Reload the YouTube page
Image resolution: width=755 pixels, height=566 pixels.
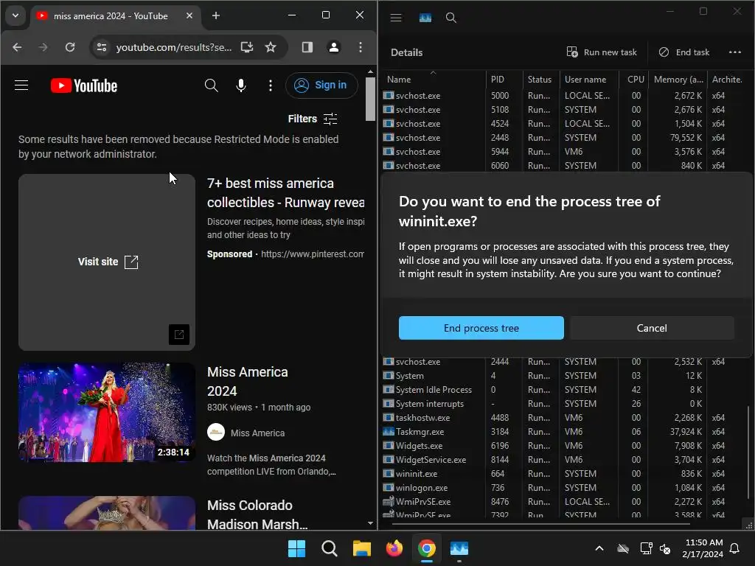coord(70,47)
